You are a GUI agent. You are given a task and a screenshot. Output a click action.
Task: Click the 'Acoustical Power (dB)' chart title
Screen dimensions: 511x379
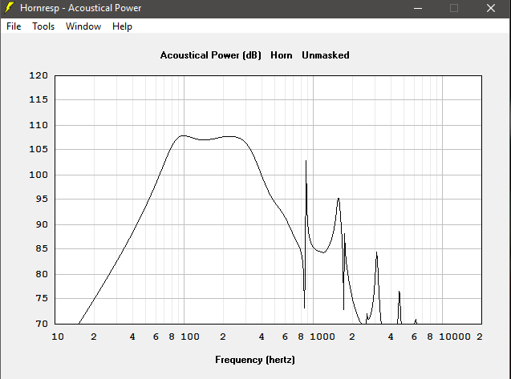210,55
